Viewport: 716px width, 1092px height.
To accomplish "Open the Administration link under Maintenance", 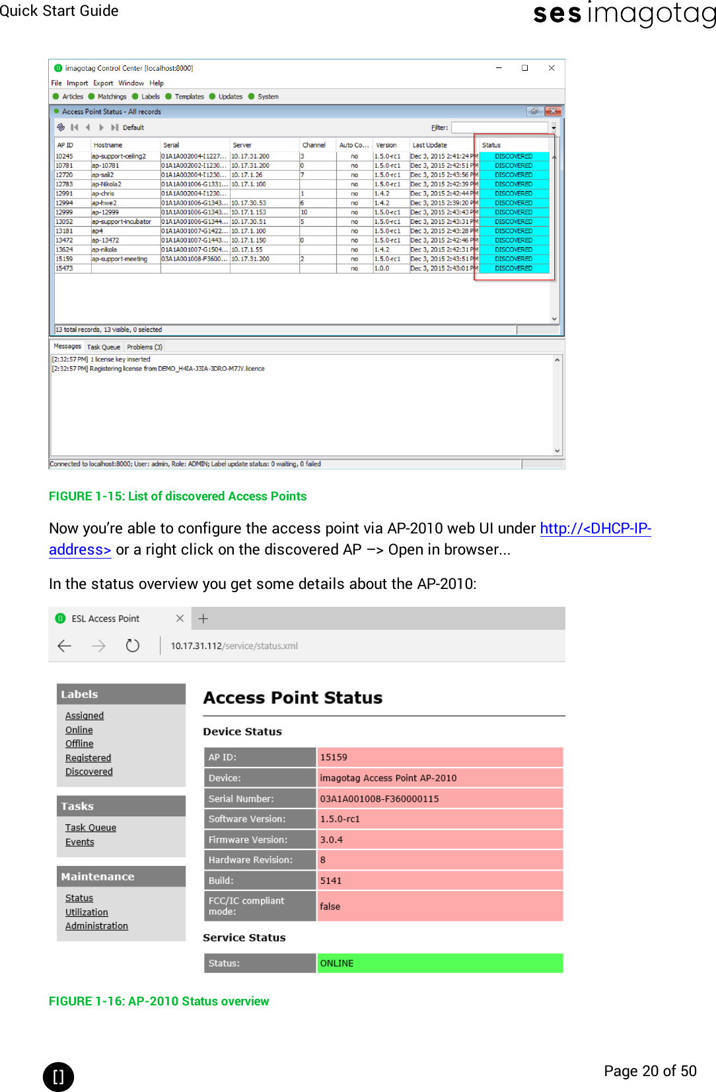I will tap(96, 926).
